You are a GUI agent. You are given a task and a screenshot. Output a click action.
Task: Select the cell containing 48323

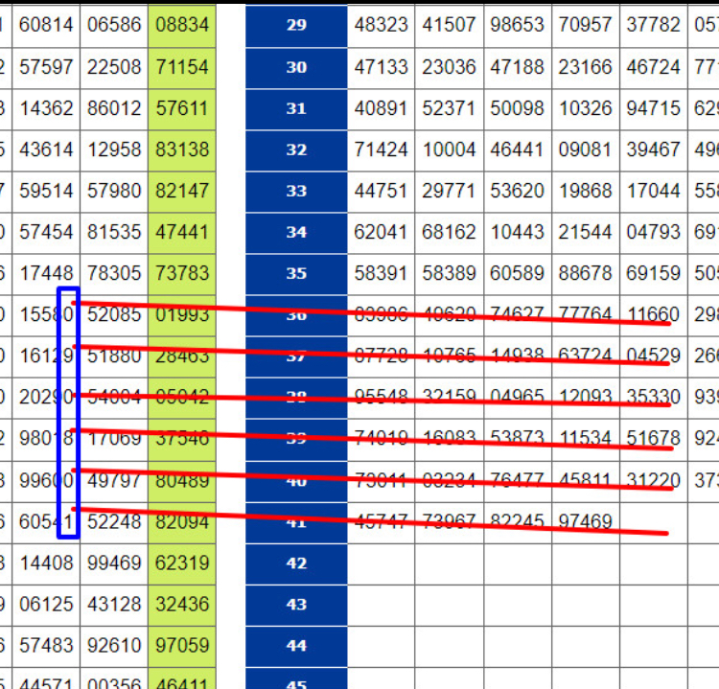click(x=381, y=25)
